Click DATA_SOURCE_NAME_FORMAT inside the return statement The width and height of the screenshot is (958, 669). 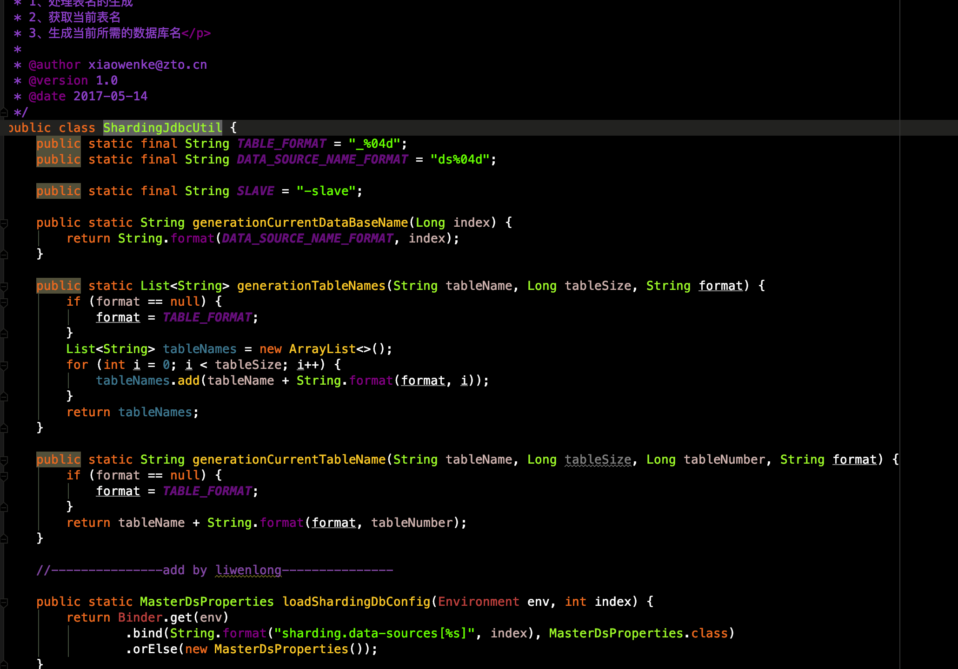point(307,238)
